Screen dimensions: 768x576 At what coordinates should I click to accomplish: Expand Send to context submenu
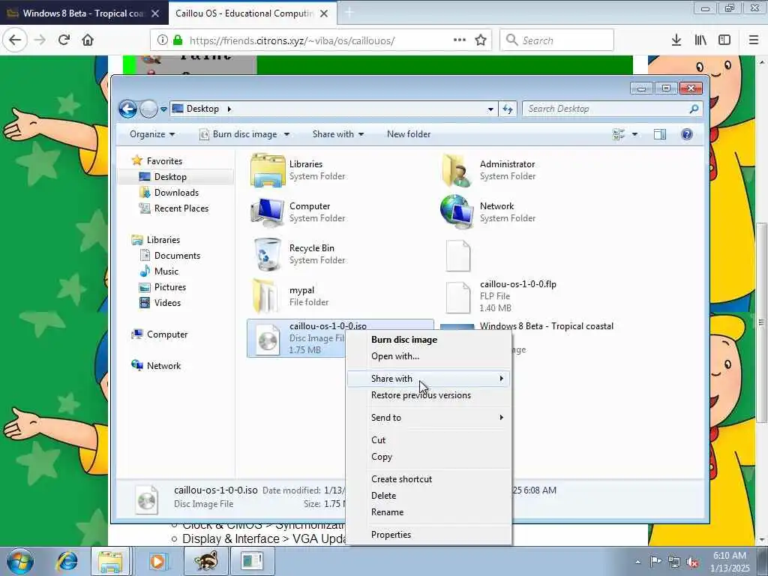[x=428, y=418]
